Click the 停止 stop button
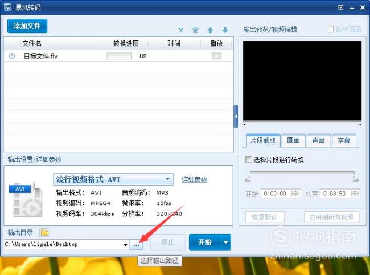Screen dimensions: 370x275 pos(168,242)
